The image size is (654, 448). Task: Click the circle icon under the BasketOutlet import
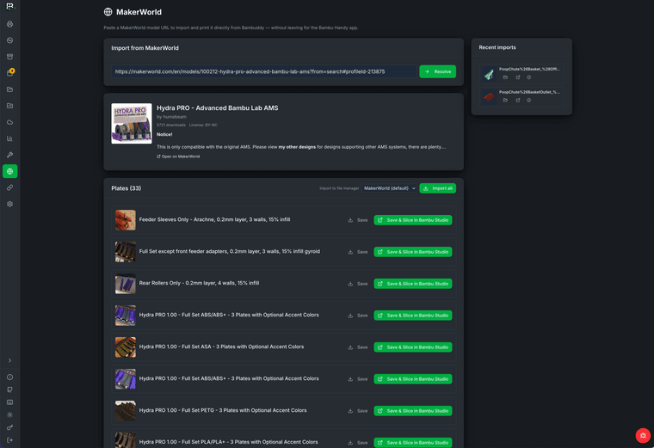pyautogui.click(x=529, y=101)
